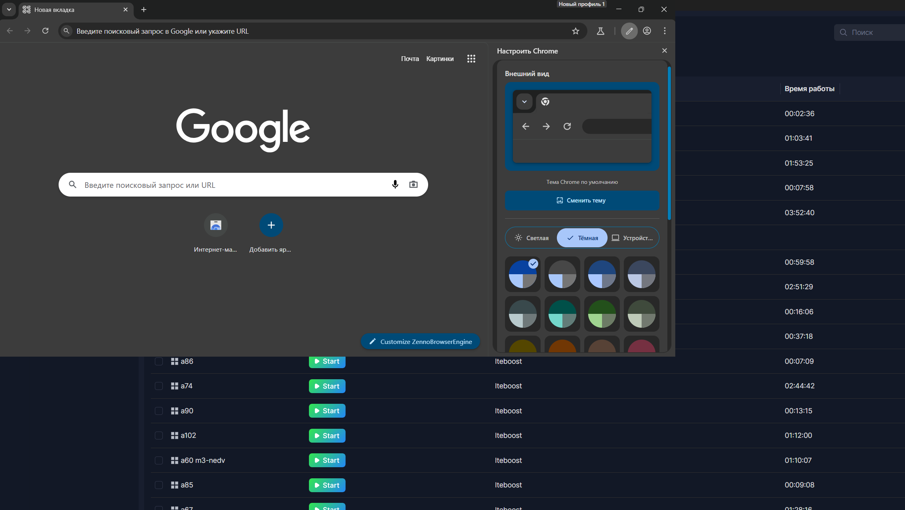Choose the slate blue-grey swatch in first row
905x510 pixels.
tap(642, 274)
